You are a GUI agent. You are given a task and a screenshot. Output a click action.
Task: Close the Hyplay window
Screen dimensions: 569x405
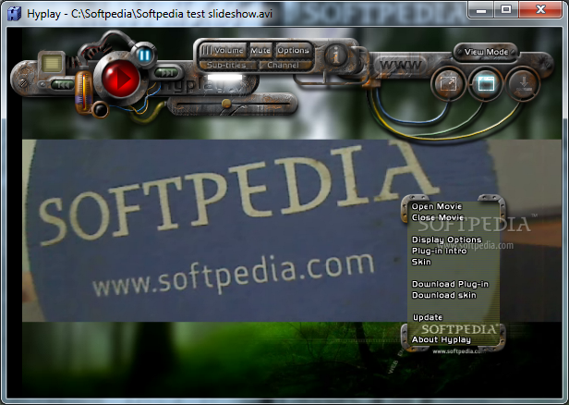(540, 10)
